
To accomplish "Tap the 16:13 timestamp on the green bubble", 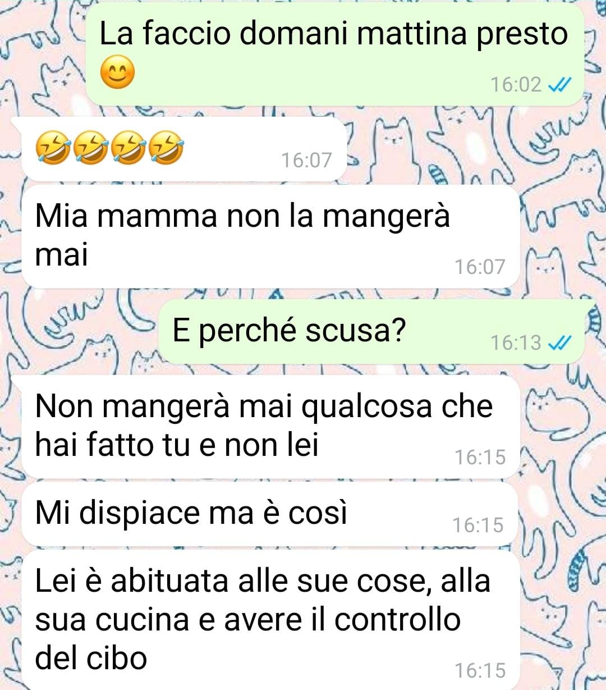I will 516,342.
